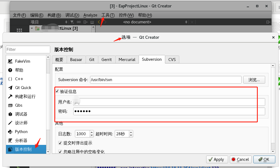Close the 选项 dialog

[273, 37]
